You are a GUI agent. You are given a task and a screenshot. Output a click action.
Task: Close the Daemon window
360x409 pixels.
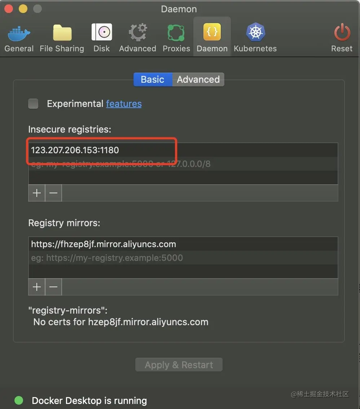coord(9,9)
